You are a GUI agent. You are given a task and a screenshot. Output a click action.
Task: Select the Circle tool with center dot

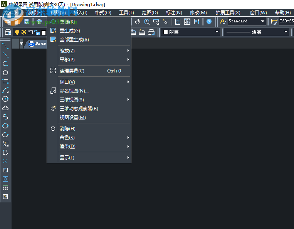[x=5, y=99]
